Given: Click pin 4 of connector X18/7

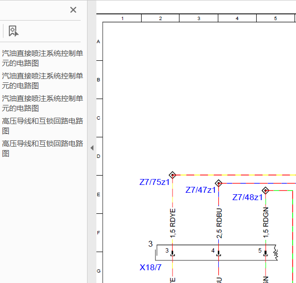Looking at the screenshot, I should (x=219, y=253).
